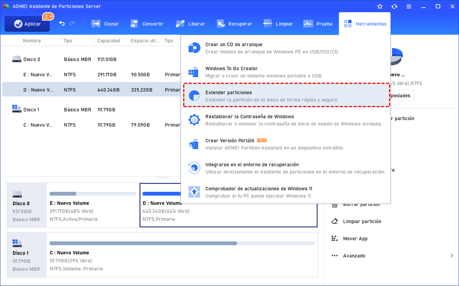
Task: Click the bootable CD creation icon
Action: pos(194,48)
